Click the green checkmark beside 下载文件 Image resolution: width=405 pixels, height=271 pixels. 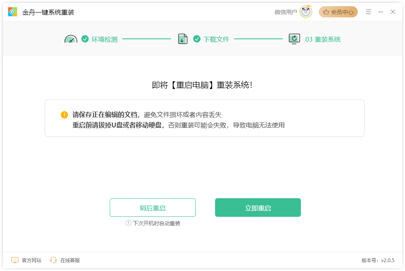197,39
